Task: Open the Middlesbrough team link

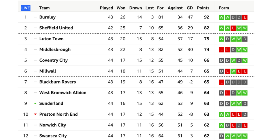Action: (55, 50)
